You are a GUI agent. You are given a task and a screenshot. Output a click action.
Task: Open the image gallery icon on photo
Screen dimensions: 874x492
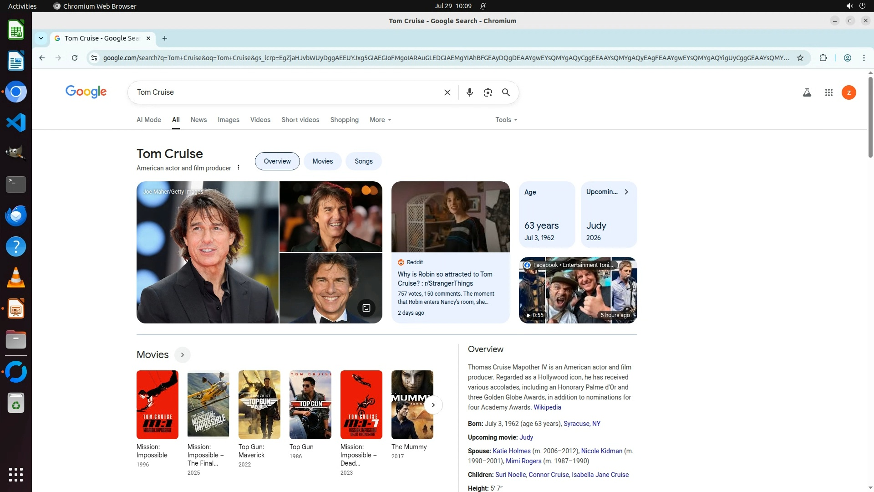click(366, 308)
